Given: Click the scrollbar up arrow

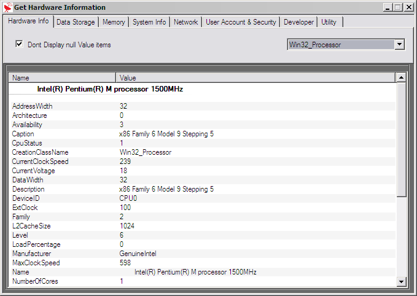Looking at the screenshot, I should pos(401,77).
